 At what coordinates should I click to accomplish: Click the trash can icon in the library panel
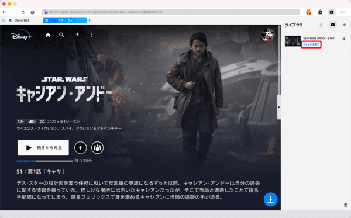pos(346,205)
